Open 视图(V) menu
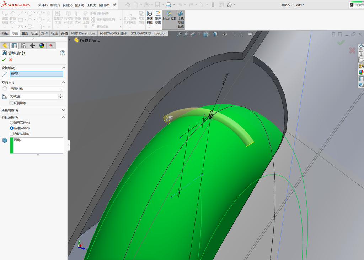Screen dimensions: 364x260 pyautogui.click(x=67, y=5)
